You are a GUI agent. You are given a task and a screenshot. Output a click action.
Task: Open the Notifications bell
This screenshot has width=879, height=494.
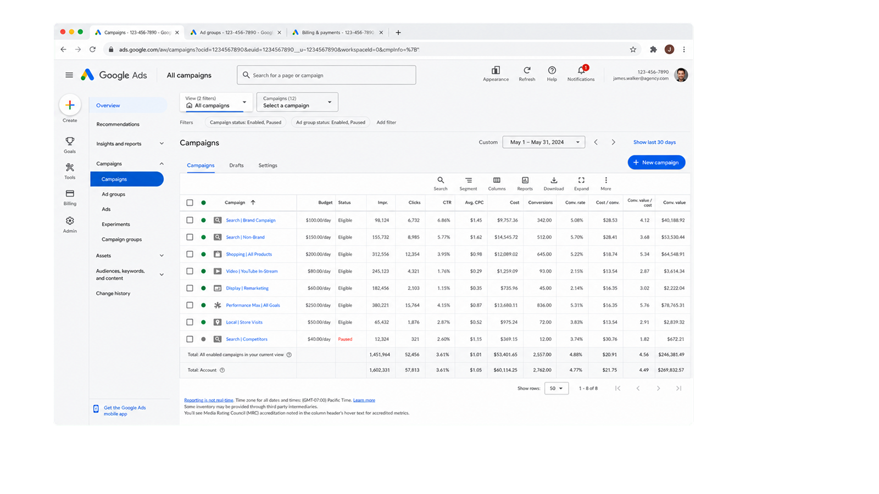point(581,74)
